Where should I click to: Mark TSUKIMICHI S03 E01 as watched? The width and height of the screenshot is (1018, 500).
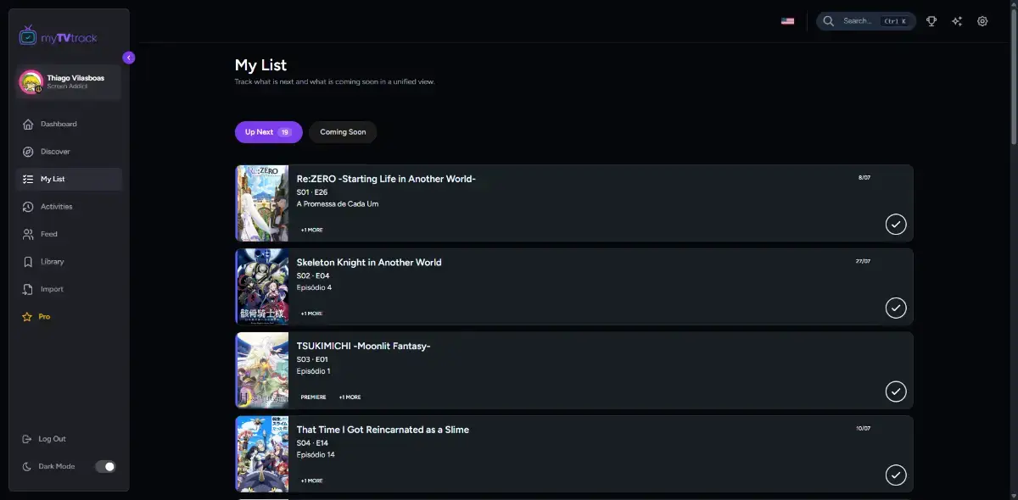(896, 392)
